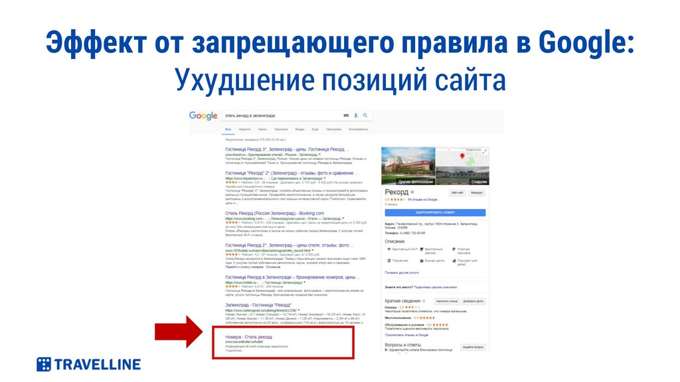Image resolution: width=680 pixels, height=382 pixels.
Task: Click the magnifier search icon
Action: pos(365,115)
